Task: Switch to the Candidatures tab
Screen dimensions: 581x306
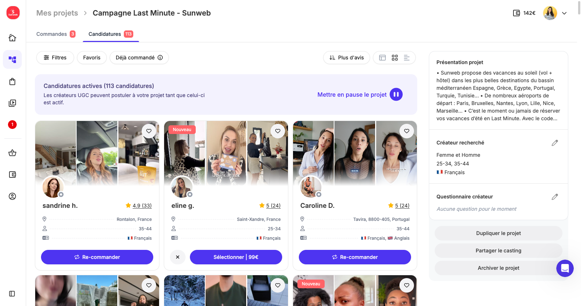Action: (111, 34)
